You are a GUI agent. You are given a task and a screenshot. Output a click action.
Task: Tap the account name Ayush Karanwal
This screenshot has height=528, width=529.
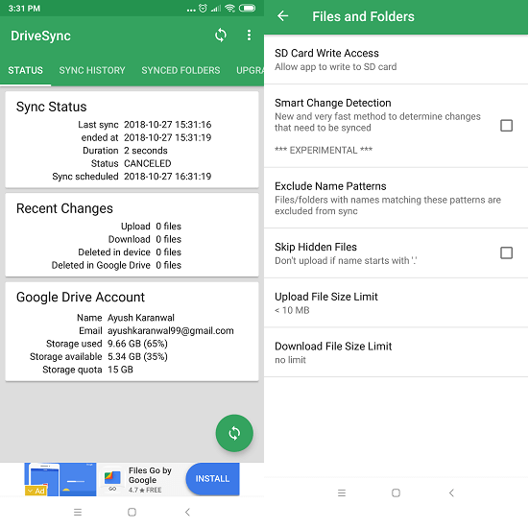click(x=141, y=318)
